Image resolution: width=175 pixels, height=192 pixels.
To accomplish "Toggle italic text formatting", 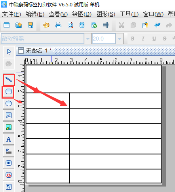I will [143, 39].
